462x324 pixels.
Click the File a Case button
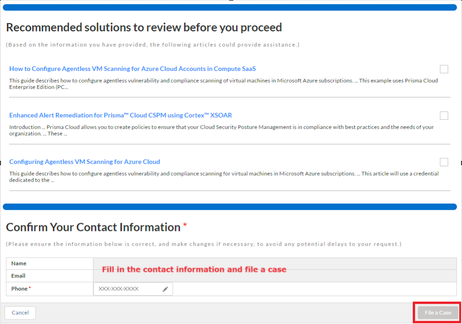(438, 312)
